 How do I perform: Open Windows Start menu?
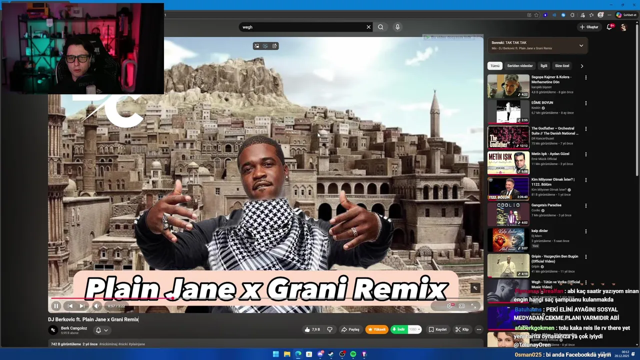click(x=275, y=354)
